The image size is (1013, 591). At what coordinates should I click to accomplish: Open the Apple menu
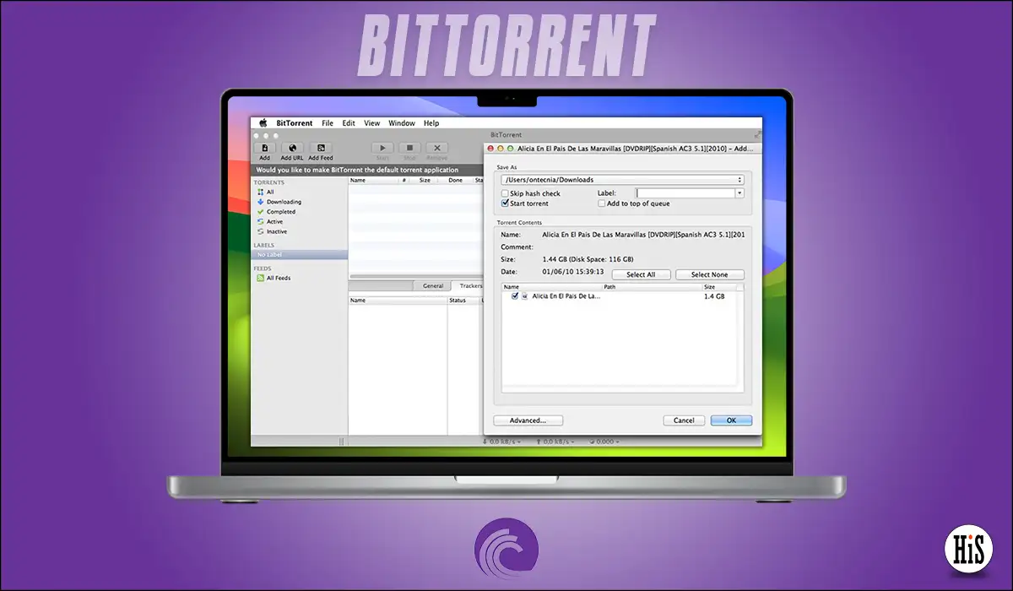pos(263,123)
